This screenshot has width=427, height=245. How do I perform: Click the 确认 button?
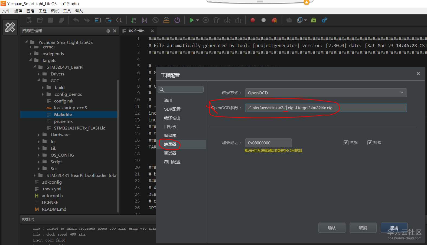tap(332, 228)
